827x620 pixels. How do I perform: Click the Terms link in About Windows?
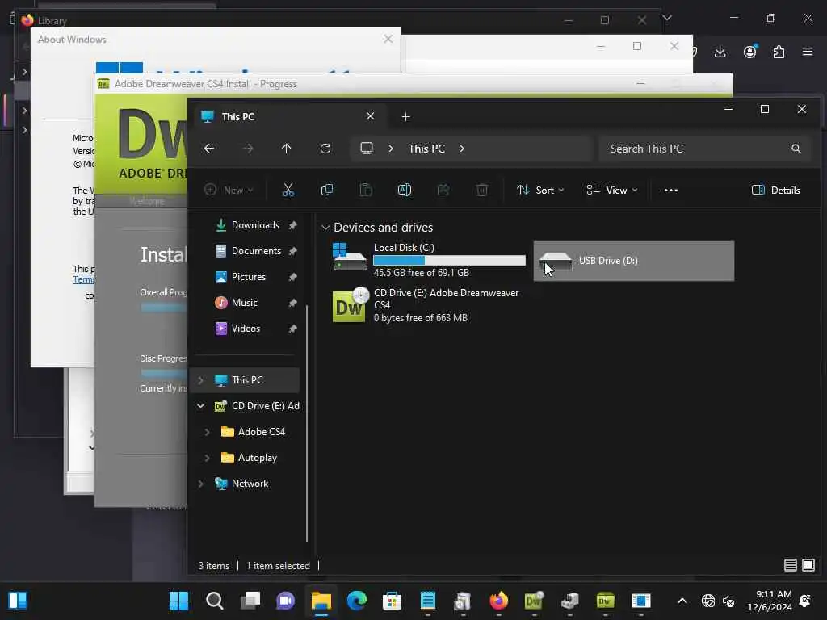pyautogui.click(x=83, y=280)
